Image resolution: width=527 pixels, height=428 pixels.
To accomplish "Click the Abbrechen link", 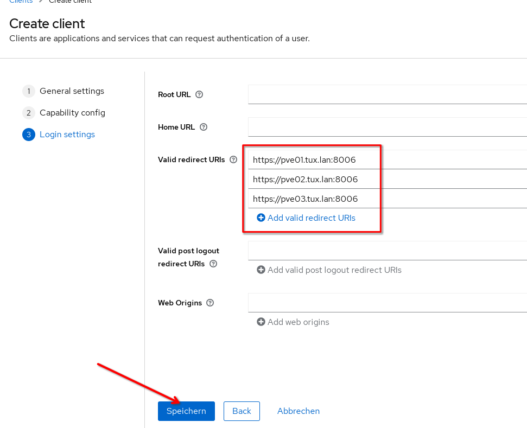I will (x=299, y=411).
